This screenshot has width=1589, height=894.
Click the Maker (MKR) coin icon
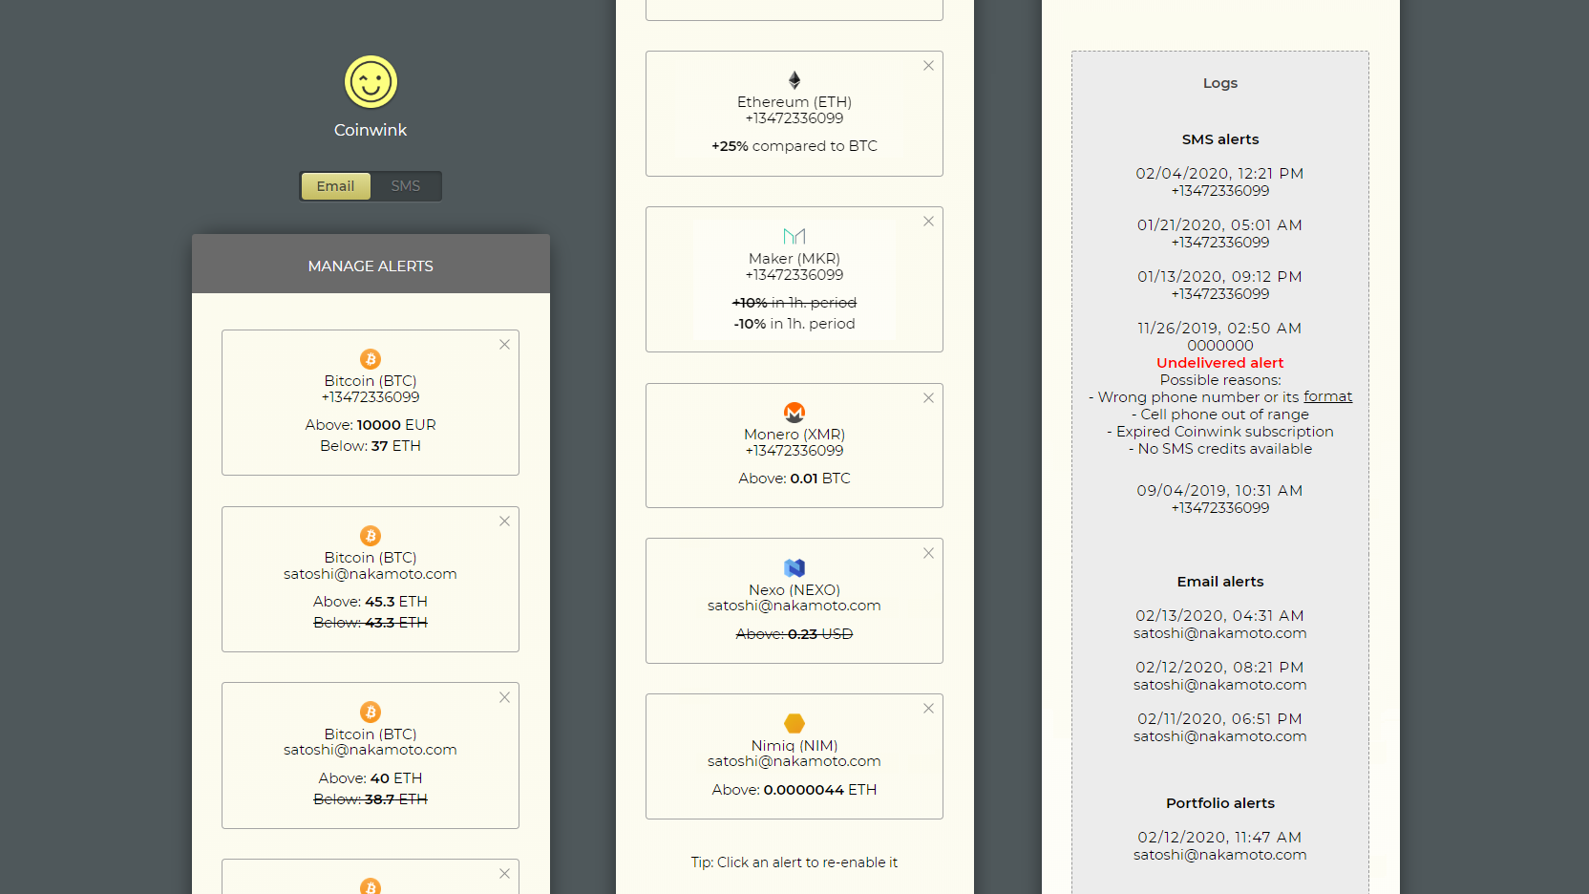click(x=794, y=236)
